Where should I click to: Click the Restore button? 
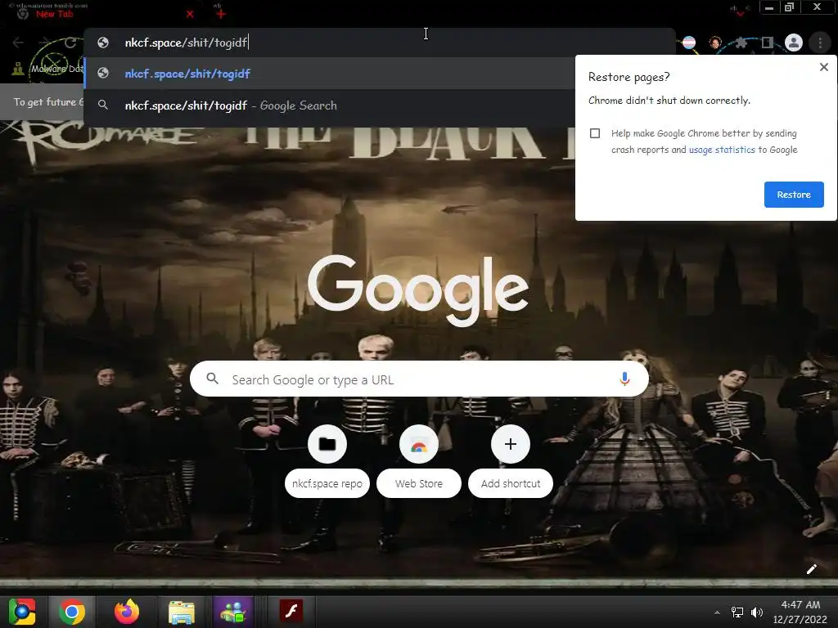[794, 195]
